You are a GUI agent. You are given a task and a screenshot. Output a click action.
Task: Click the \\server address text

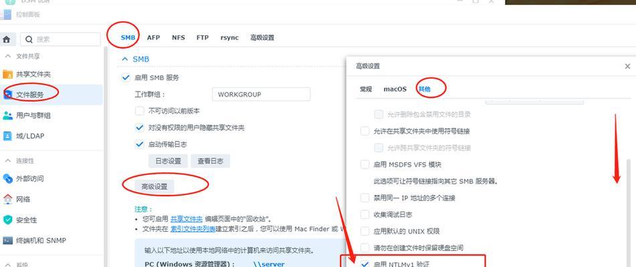click(269, 264)
